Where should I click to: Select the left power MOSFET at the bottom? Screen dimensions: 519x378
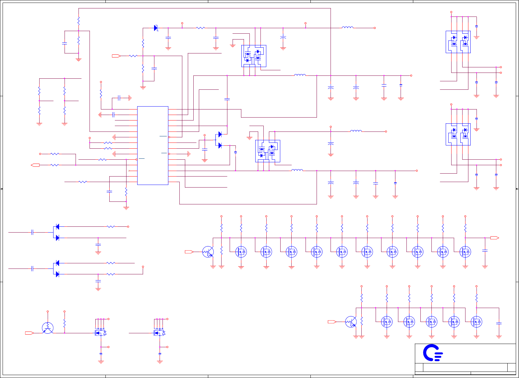tap(101, 333)
